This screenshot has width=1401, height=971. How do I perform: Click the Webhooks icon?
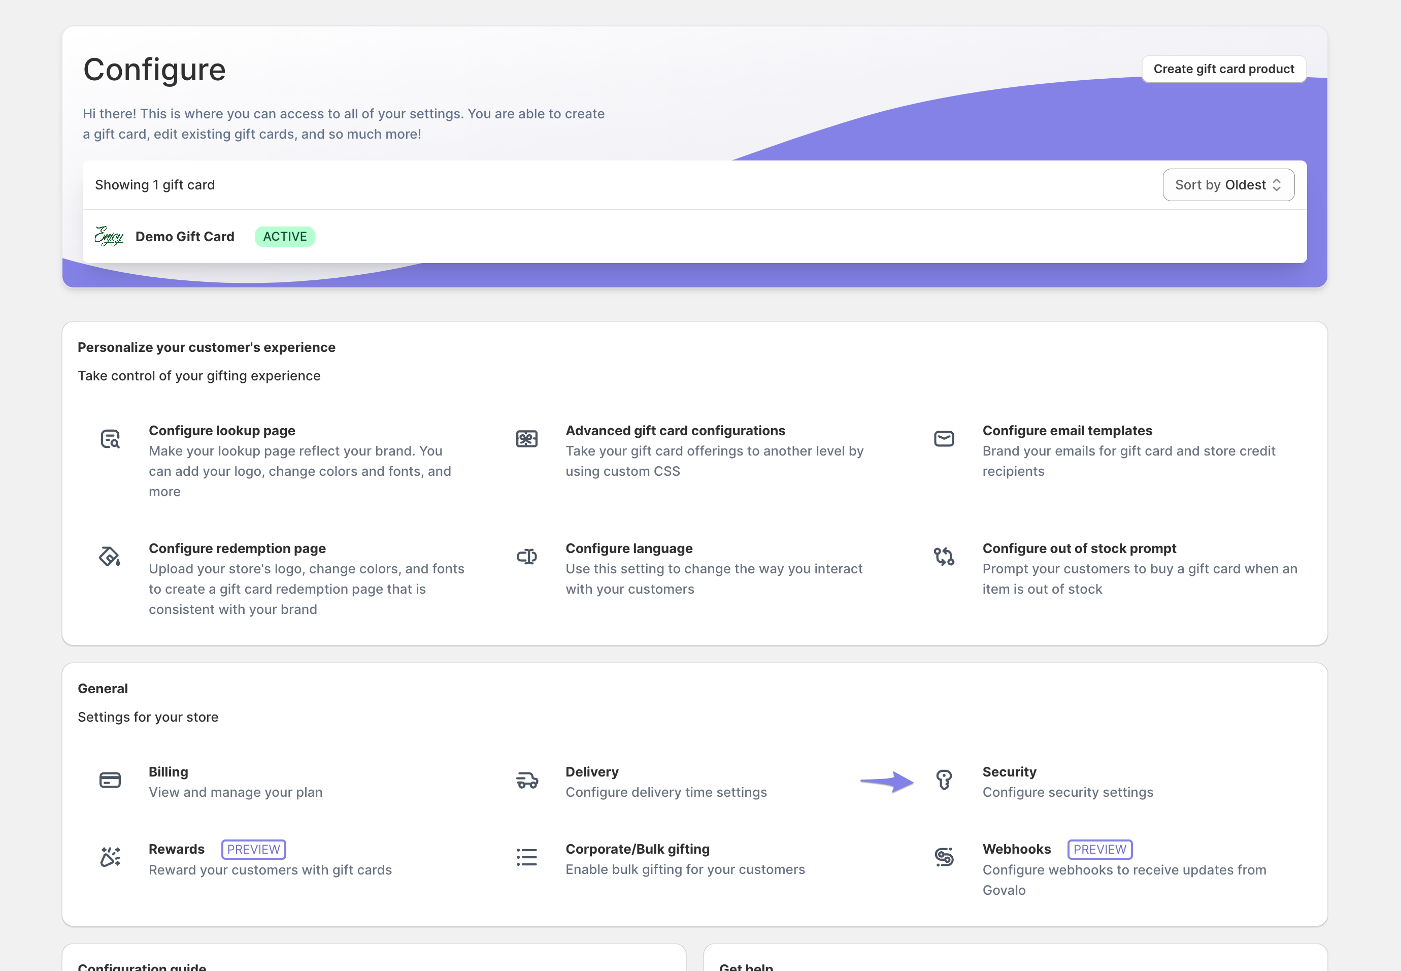click(x=944, y=857)
